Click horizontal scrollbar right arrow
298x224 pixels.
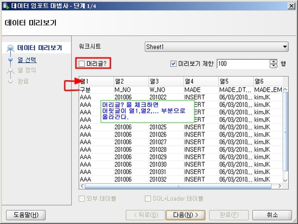(280, 186)
